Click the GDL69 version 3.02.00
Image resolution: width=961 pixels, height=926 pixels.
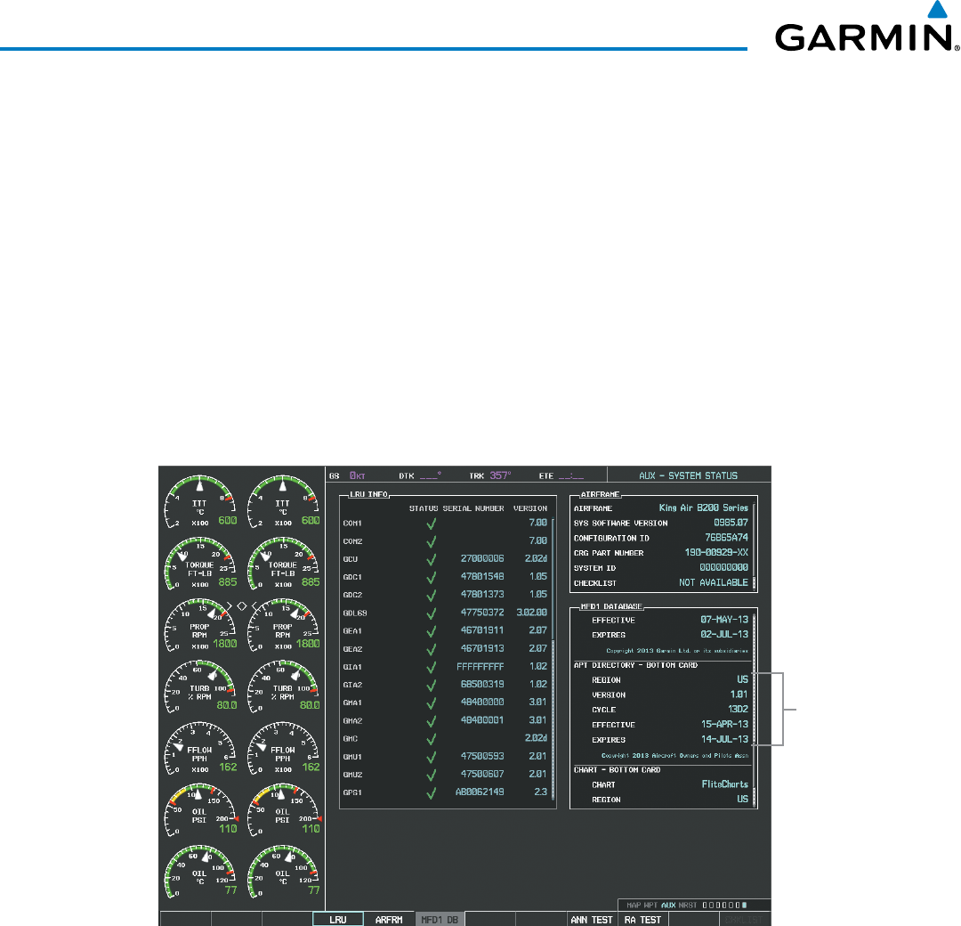click(532, 613)
